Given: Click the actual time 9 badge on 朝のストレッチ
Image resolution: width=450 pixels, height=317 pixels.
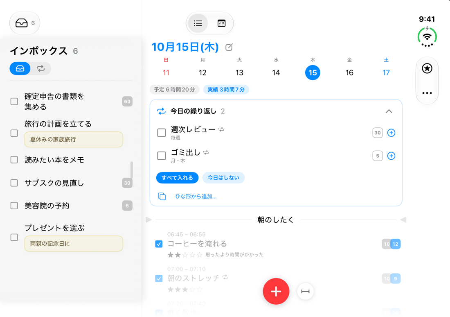Looking at the screenshot, I should [396, 279].
